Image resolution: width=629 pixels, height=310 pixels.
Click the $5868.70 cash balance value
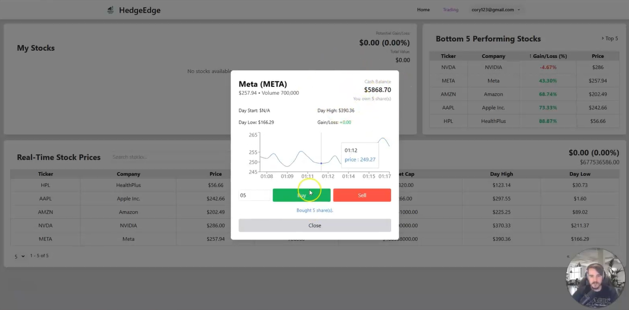tap(378, 90)
